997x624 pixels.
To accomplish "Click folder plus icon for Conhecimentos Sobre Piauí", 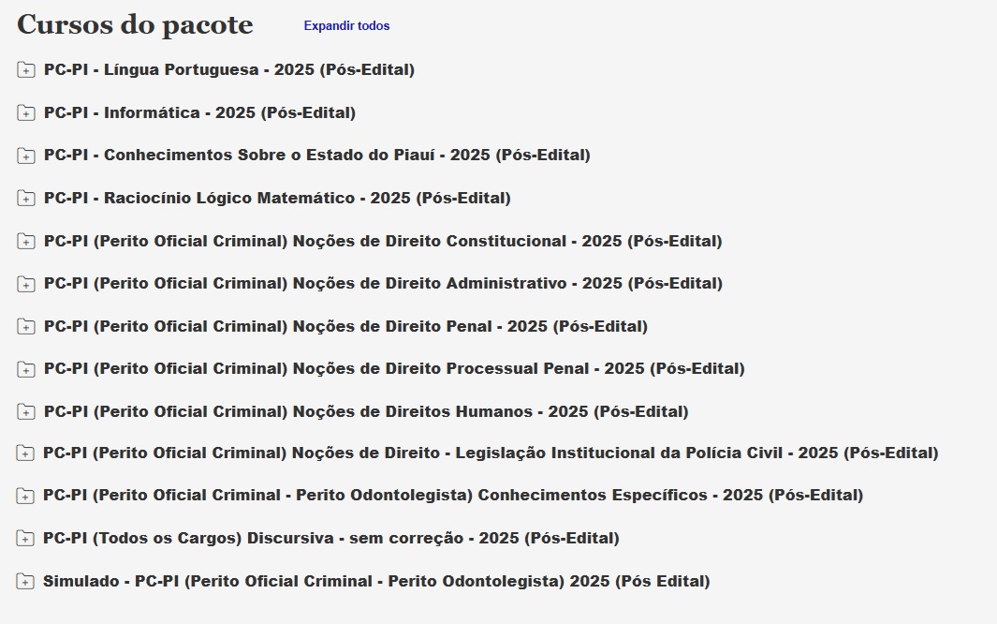I will pyautogui.click(x=26, y=156).
